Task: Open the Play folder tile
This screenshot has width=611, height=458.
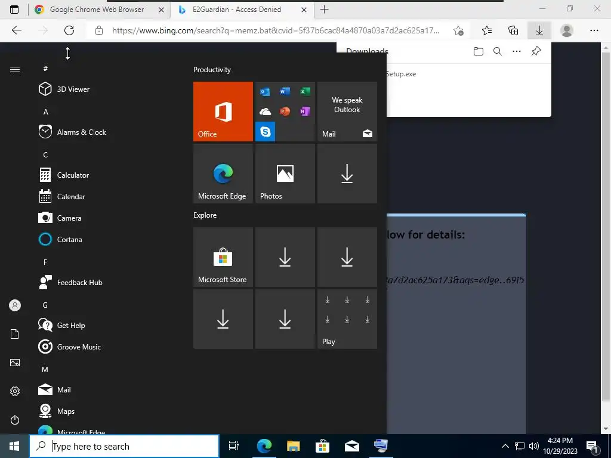Action: click(347, 319)
